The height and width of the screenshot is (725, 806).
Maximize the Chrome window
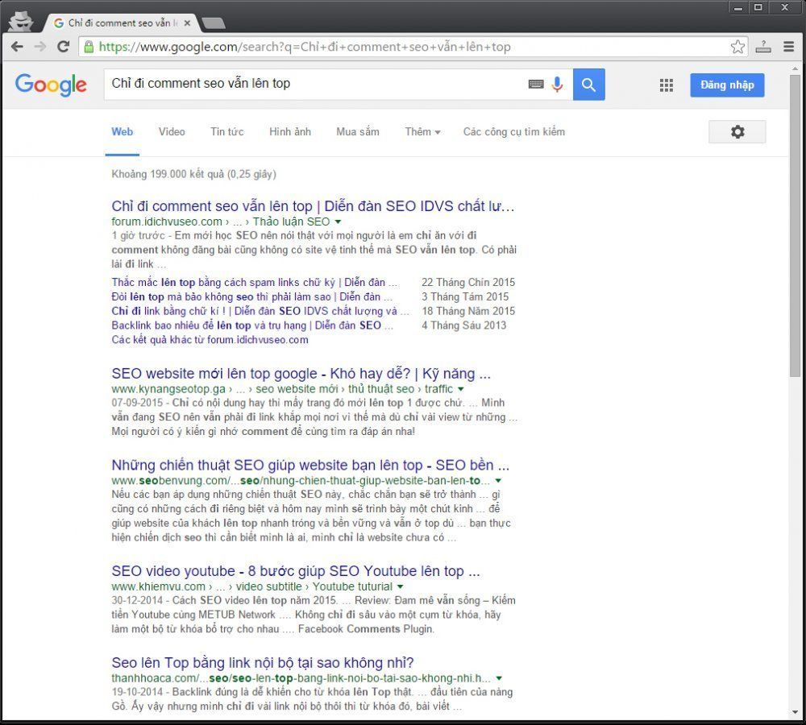pyautogui.click(x=758, y=8)
